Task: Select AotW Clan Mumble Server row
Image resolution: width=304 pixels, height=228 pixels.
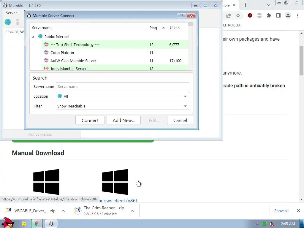Action: [x=115, y=61]
